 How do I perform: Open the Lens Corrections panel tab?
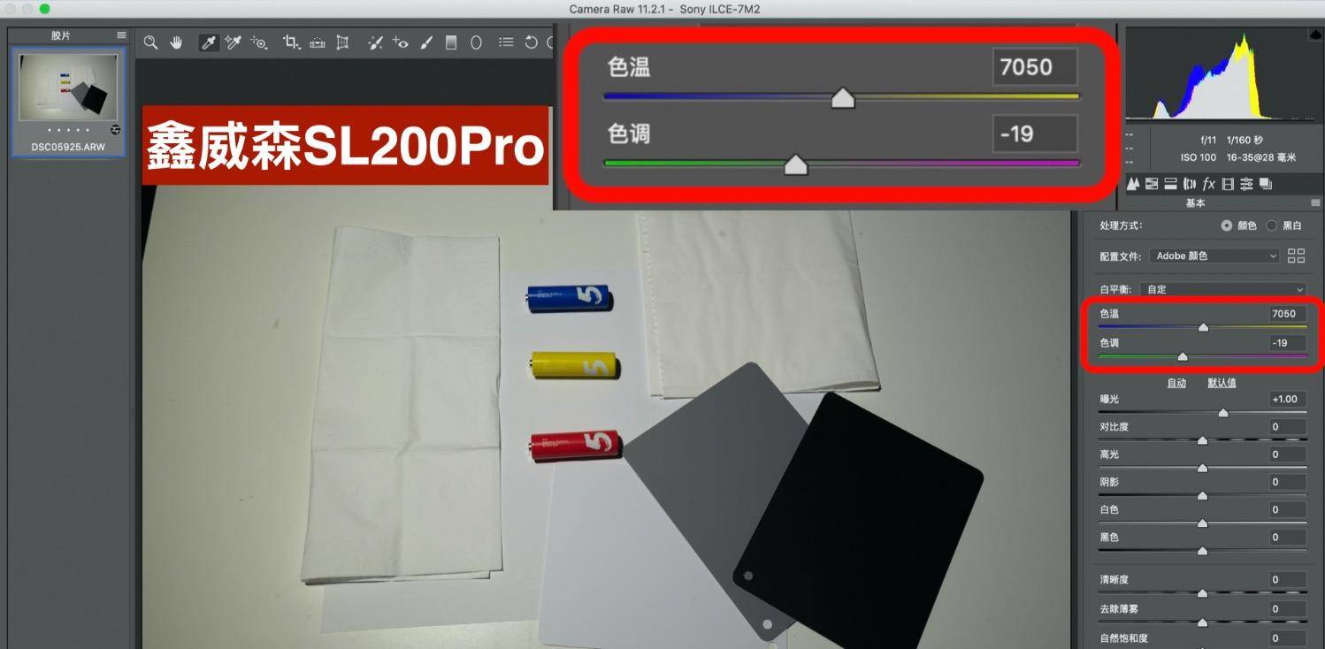point(1190,184)
